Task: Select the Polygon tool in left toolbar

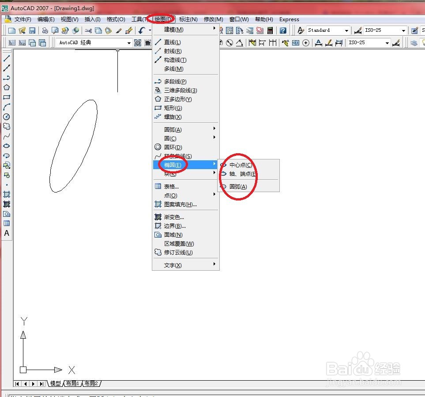Action: pos(7,87)
